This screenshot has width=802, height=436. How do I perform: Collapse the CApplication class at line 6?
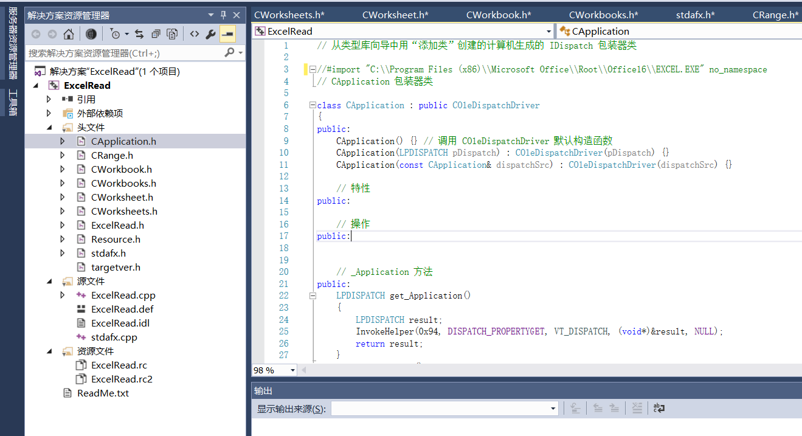[x=313, y=105]
